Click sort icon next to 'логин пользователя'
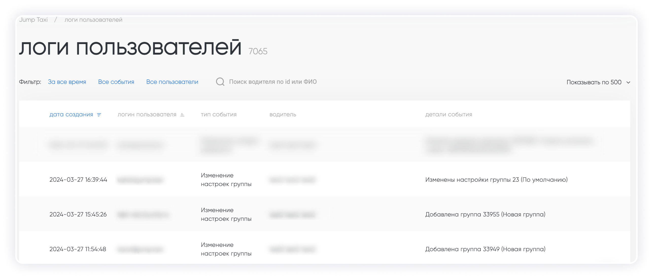The height and width of the screenshot is (279, 653). tap(182, 115)
